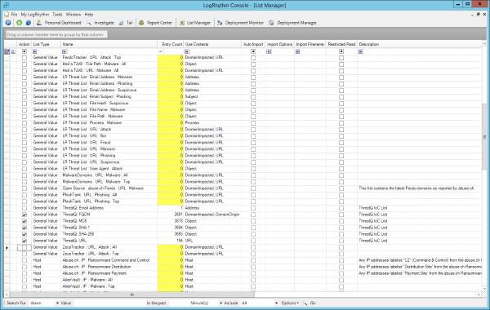Click the Report Center globe icon
Image resolution: width=490 pixels, height=310 pixels.
[x=141, y=23]
